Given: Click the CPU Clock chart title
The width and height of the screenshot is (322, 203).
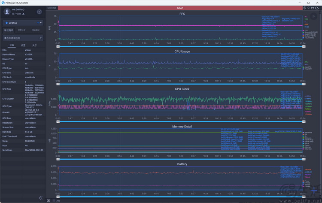Looking at the screenshot, I should 182,89.
